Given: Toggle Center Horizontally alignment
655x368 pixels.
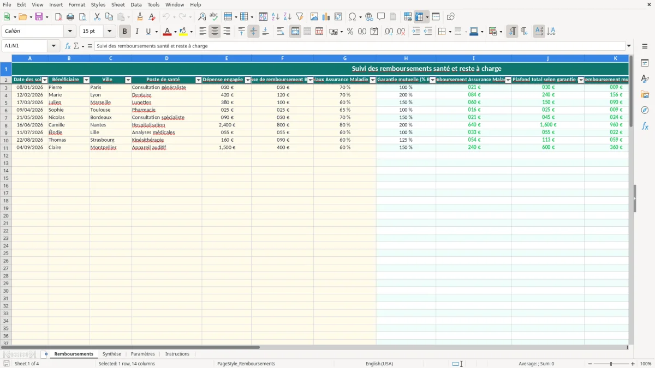Looking at the screenshot, I should click(x=215, y=32).
